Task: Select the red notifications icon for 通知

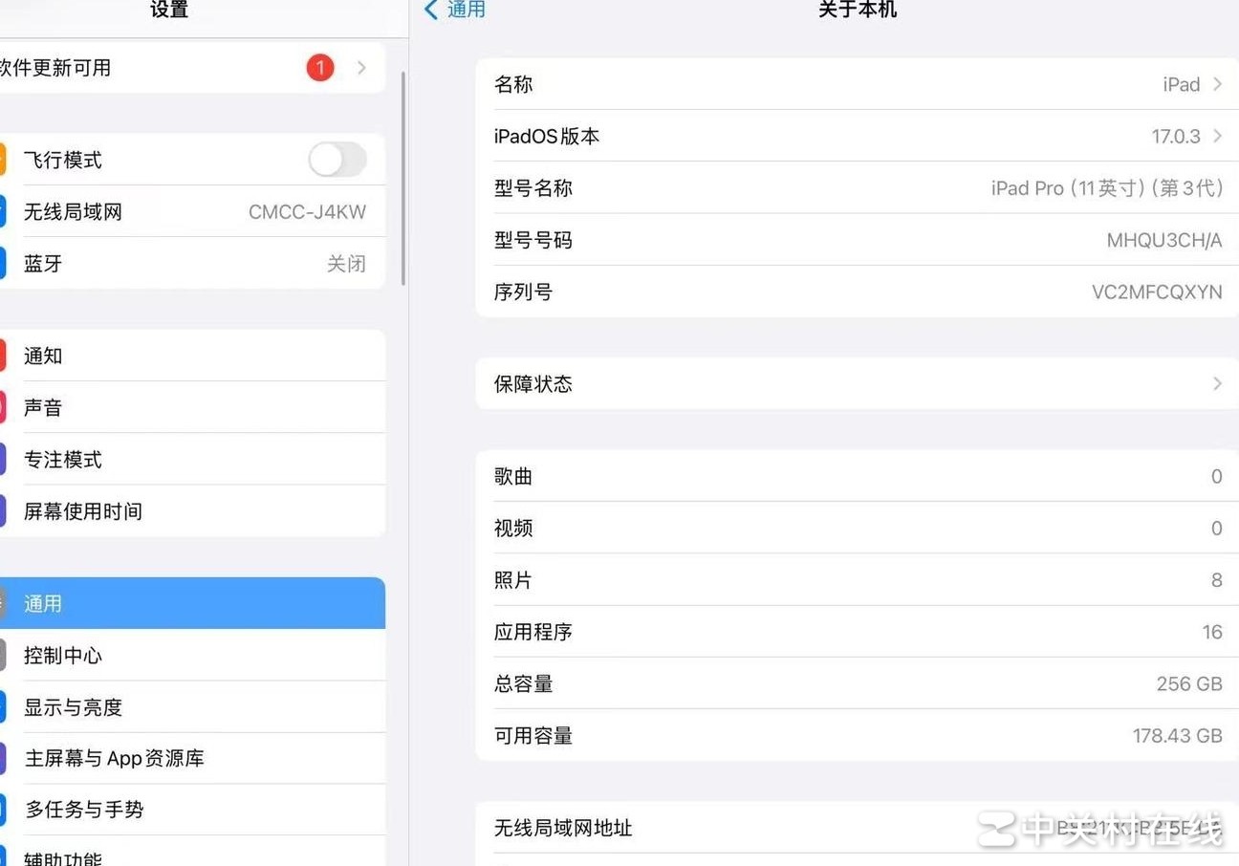Action: (x=4, y=356)
